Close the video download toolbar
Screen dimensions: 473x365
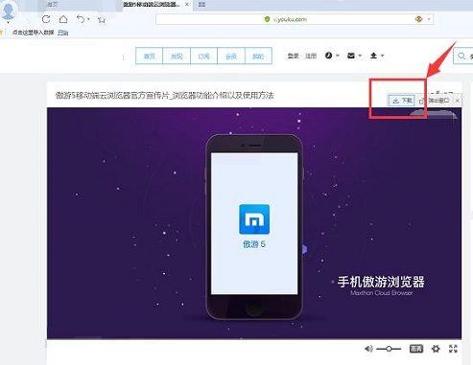pyautogui.click(x=458, y=101)
